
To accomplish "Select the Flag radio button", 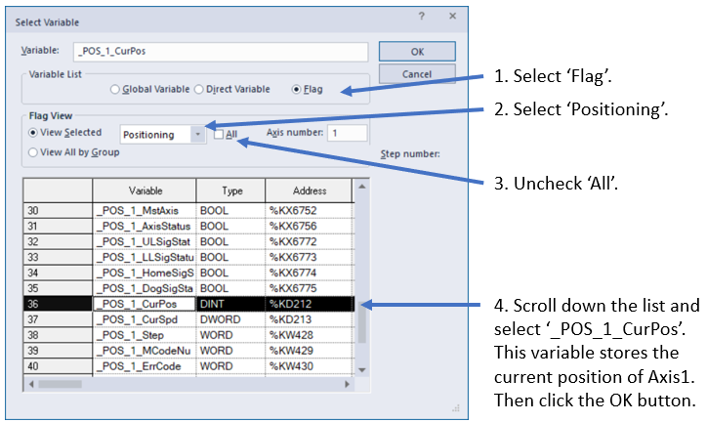I will tap(298, 90).
